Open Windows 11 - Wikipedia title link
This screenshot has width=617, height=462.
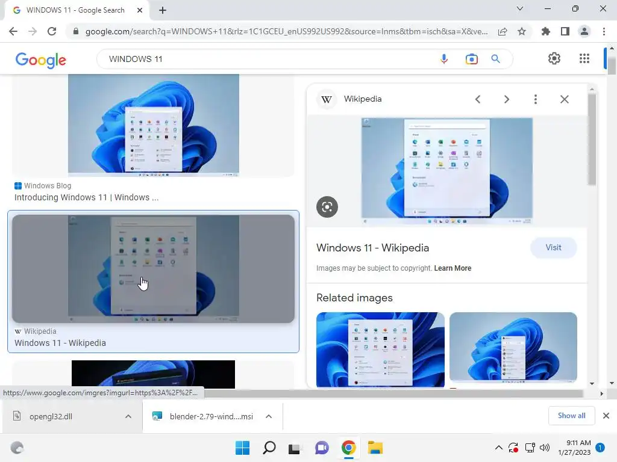point(372,248)
